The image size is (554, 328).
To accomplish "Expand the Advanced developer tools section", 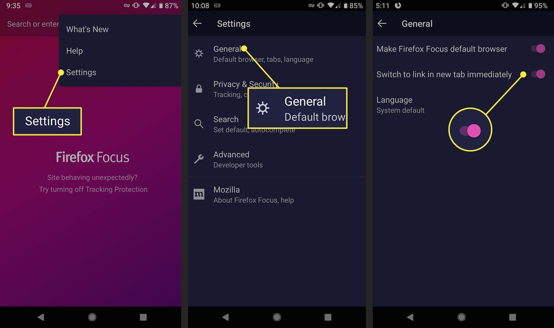I will coord(277,159).
